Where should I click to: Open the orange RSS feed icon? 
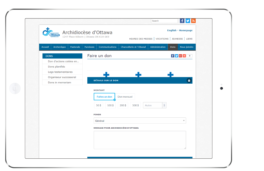(x=193, y=21)
